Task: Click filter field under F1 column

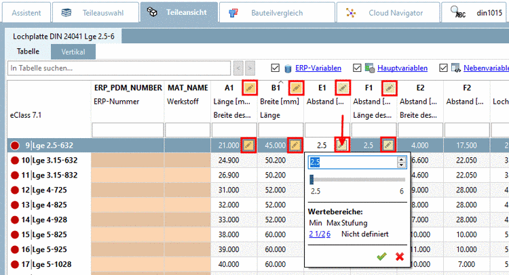Action: (374, 130)
